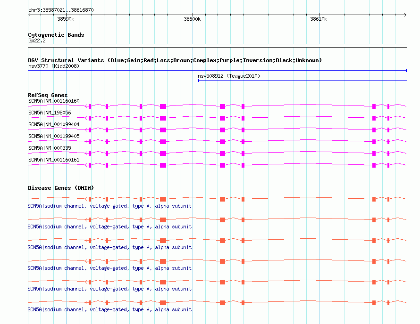Select the Cytogenetic Bands track title

pyautogui.click(x=56, y=35)
